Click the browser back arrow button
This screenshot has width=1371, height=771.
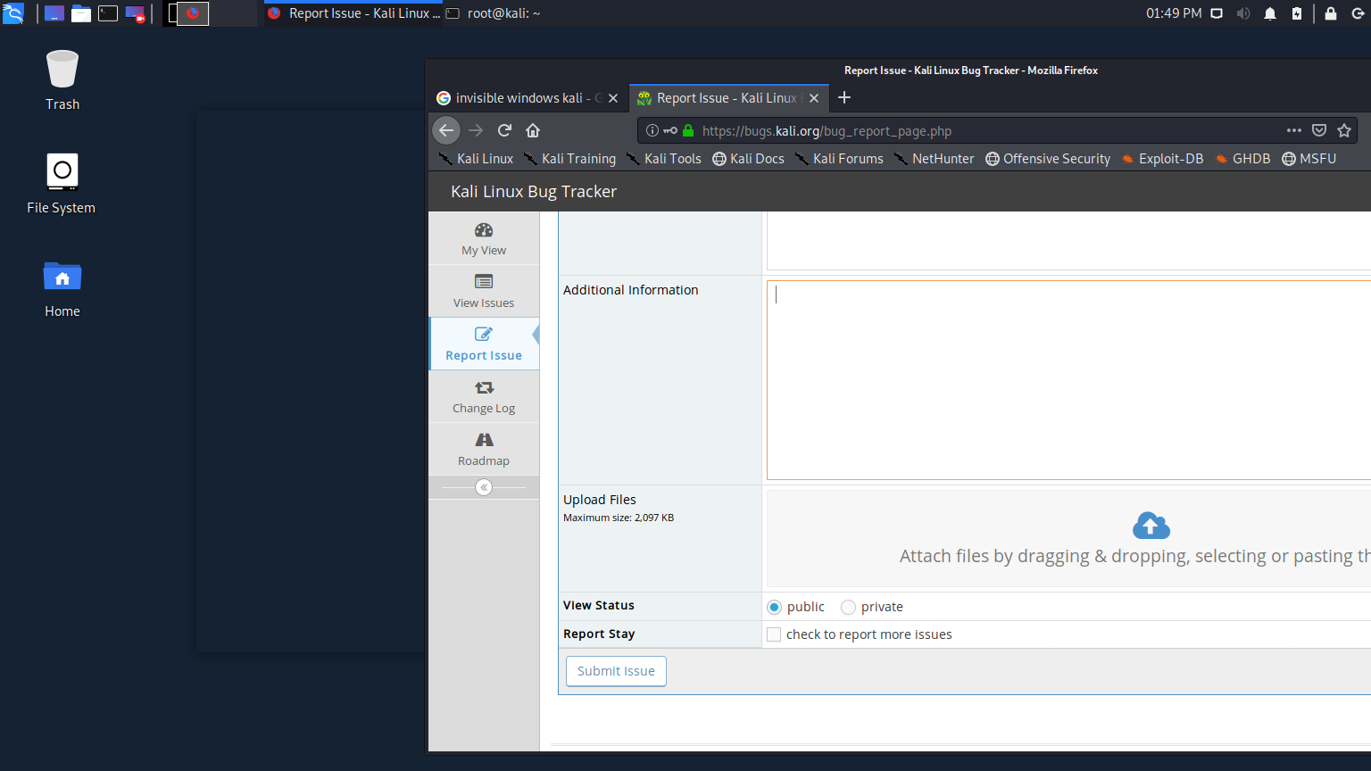coord(446,130)
